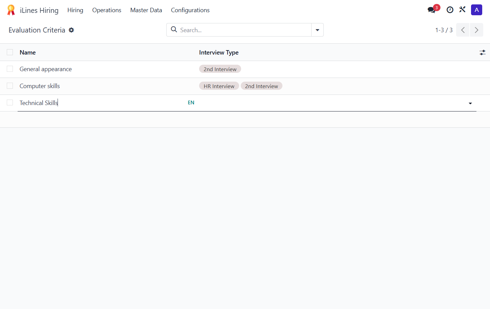
Task: Click the 2nd Interview tag for General appearance
Action: [220, 69]
